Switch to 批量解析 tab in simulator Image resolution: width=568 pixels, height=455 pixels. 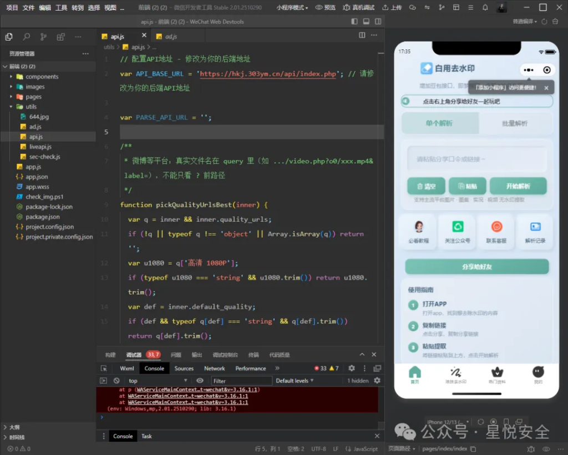(x=515, y=123)
